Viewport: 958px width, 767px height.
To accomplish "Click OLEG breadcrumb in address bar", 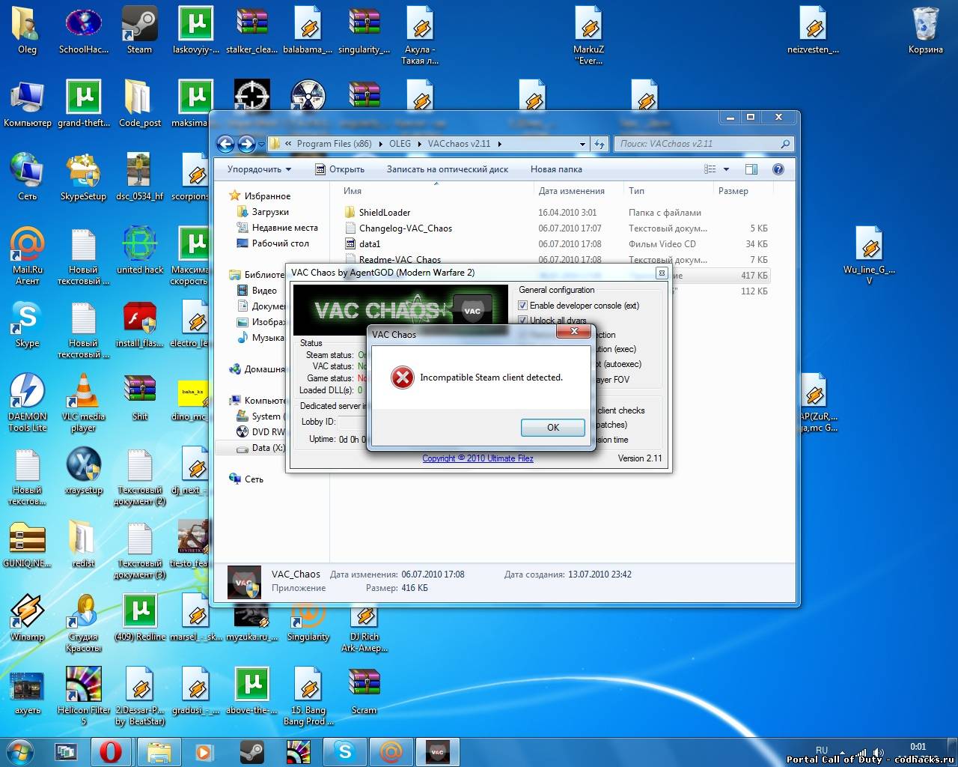I will click(x=400, y=144).
